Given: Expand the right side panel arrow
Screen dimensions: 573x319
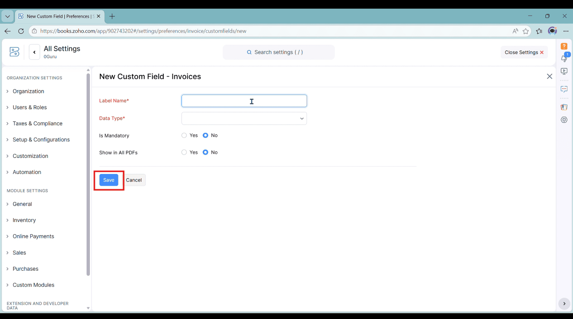Looking at the screenshot, I should tap(564, 304).
